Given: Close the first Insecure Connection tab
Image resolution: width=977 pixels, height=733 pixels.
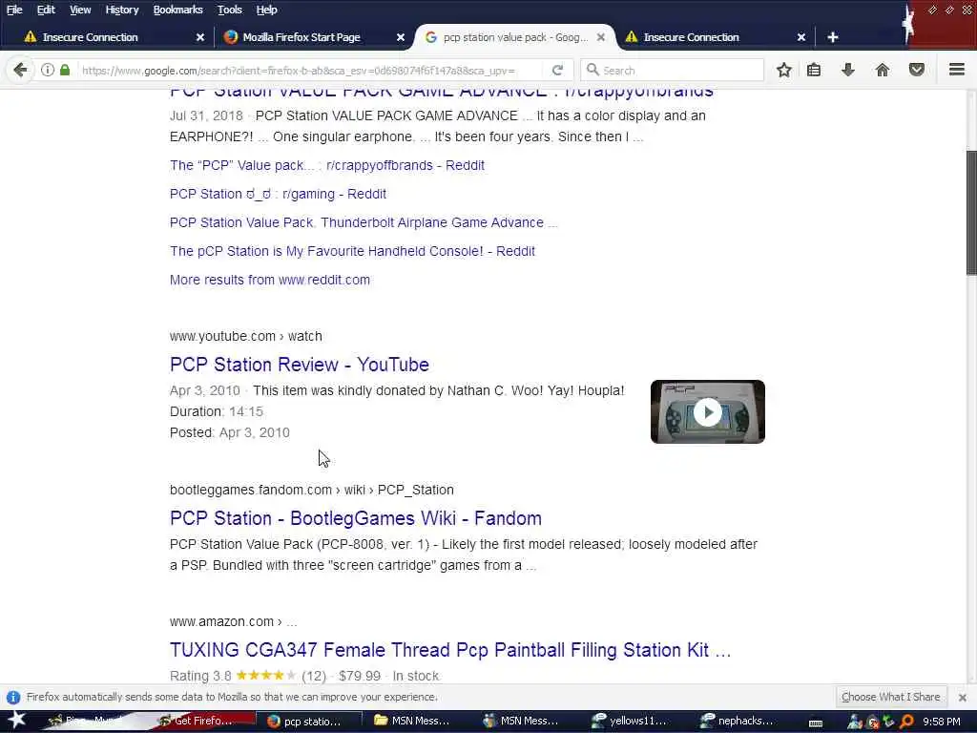Looking at the screenshot, I should 200,37.
